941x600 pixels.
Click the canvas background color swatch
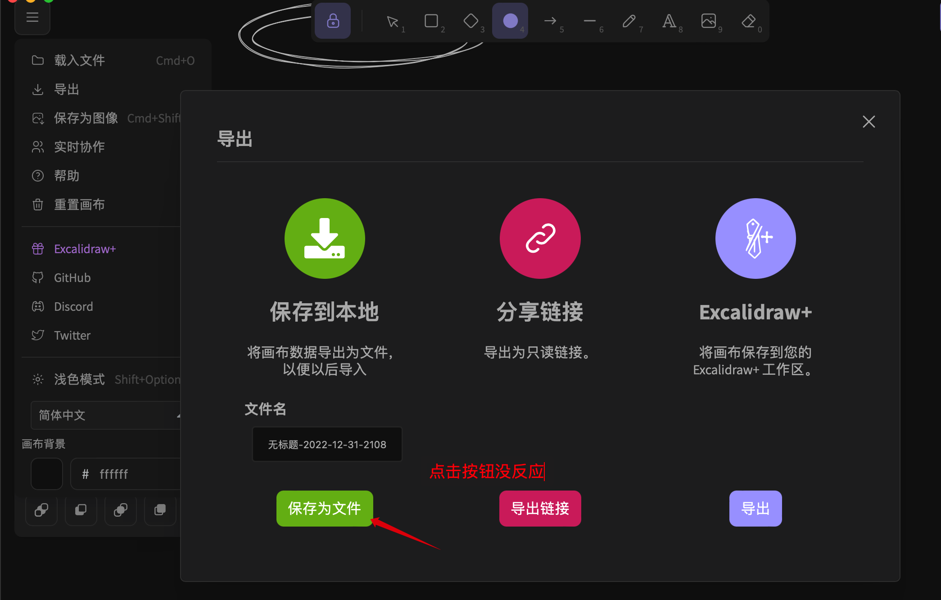[x=47, y=474]
